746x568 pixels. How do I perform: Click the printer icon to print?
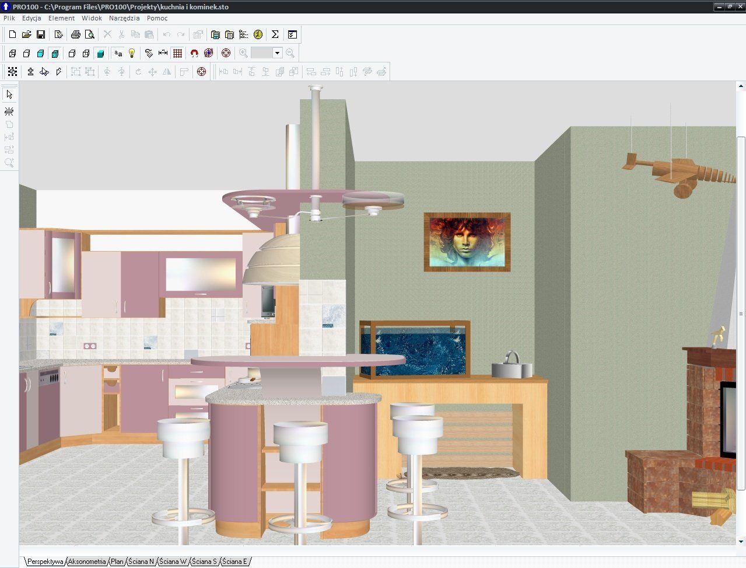(x=75, y=34)
